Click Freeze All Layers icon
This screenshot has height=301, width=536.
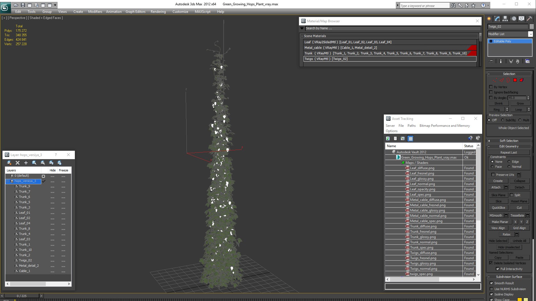tap(59, 163)
